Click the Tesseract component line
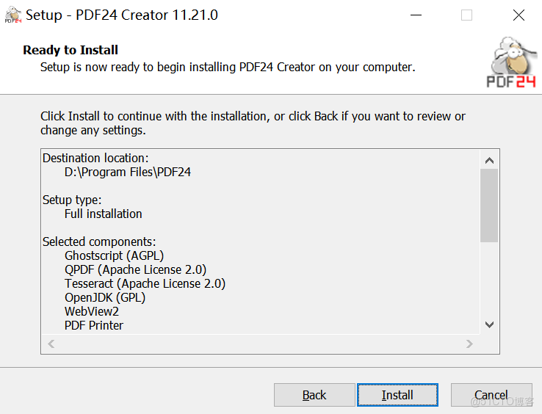 point(145,283)
